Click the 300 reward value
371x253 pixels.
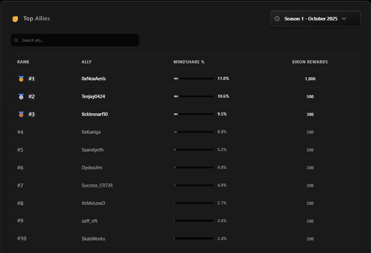(310, 114)
